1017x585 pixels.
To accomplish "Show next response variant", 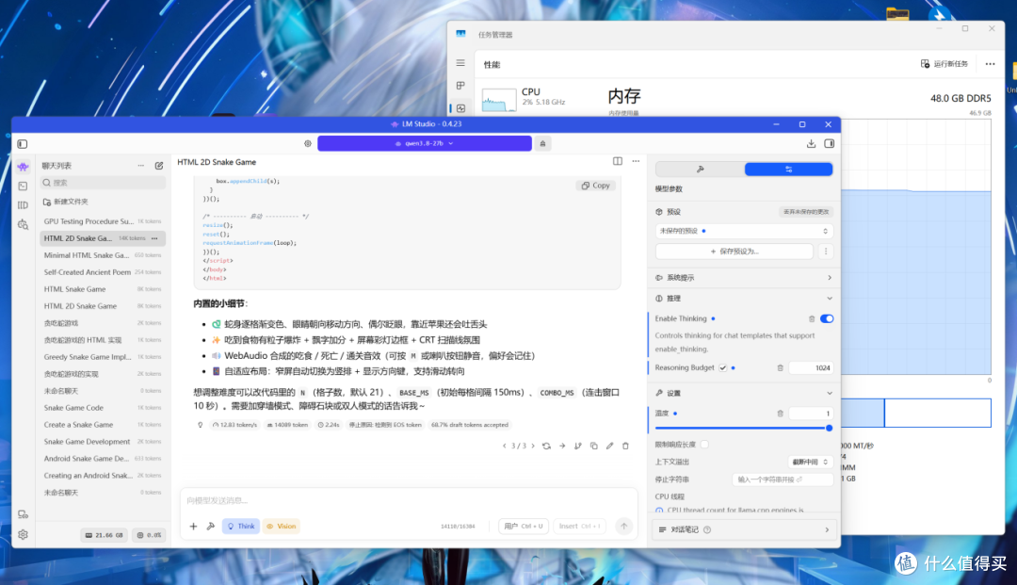I will pos(533,447).
